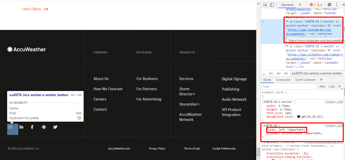Screen dimensions: 345x160
Task: Expand the e3070-14 anchor node
Action: point(287,21)
